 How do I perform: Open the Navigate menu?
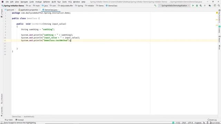(x=24, y=2)
